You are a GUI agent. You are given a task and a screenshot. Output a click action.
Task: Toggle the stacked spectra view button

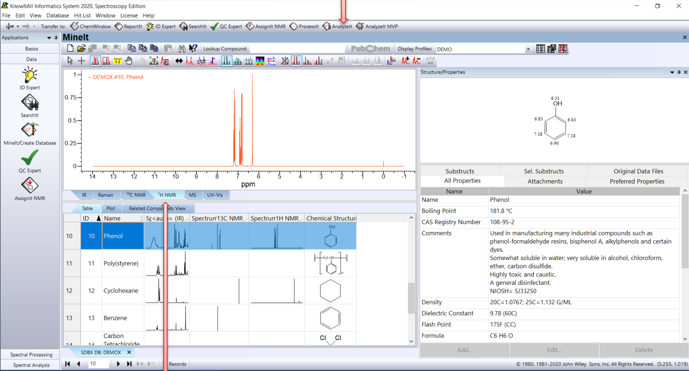tap(238, 61)
